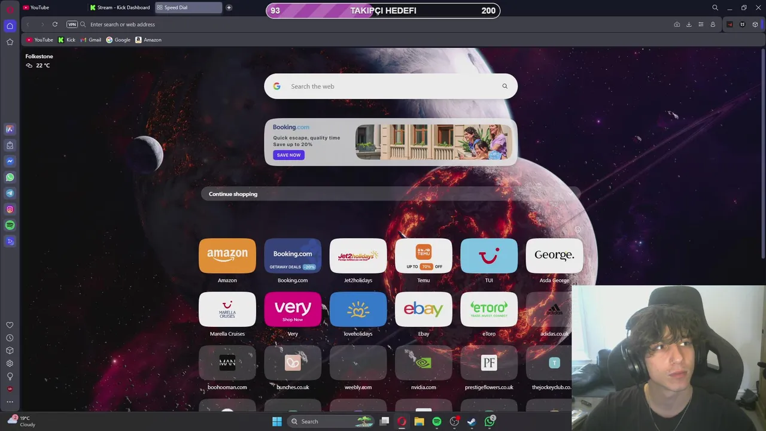
Task: Click the Home sidebar icon
Action: coord(10,26)
